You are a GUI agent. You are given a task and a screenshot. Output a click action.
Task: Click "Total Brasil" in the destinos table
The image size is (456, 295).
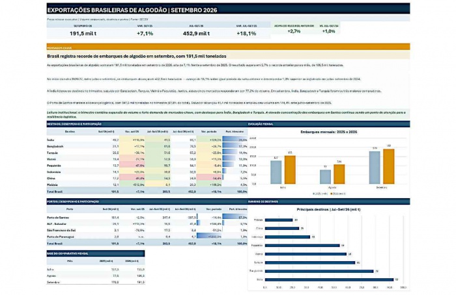(x=55, y=192)
